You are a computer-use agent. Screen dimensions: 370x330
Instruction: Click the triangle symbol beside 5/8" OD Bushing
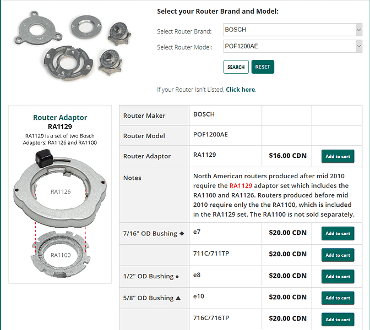(x=178, y=298)
